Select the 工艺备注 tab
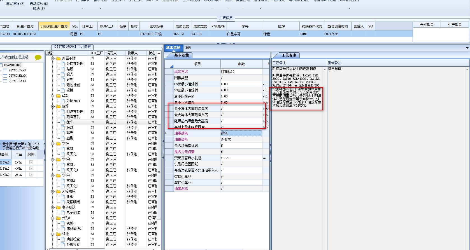 pos(288,55)
